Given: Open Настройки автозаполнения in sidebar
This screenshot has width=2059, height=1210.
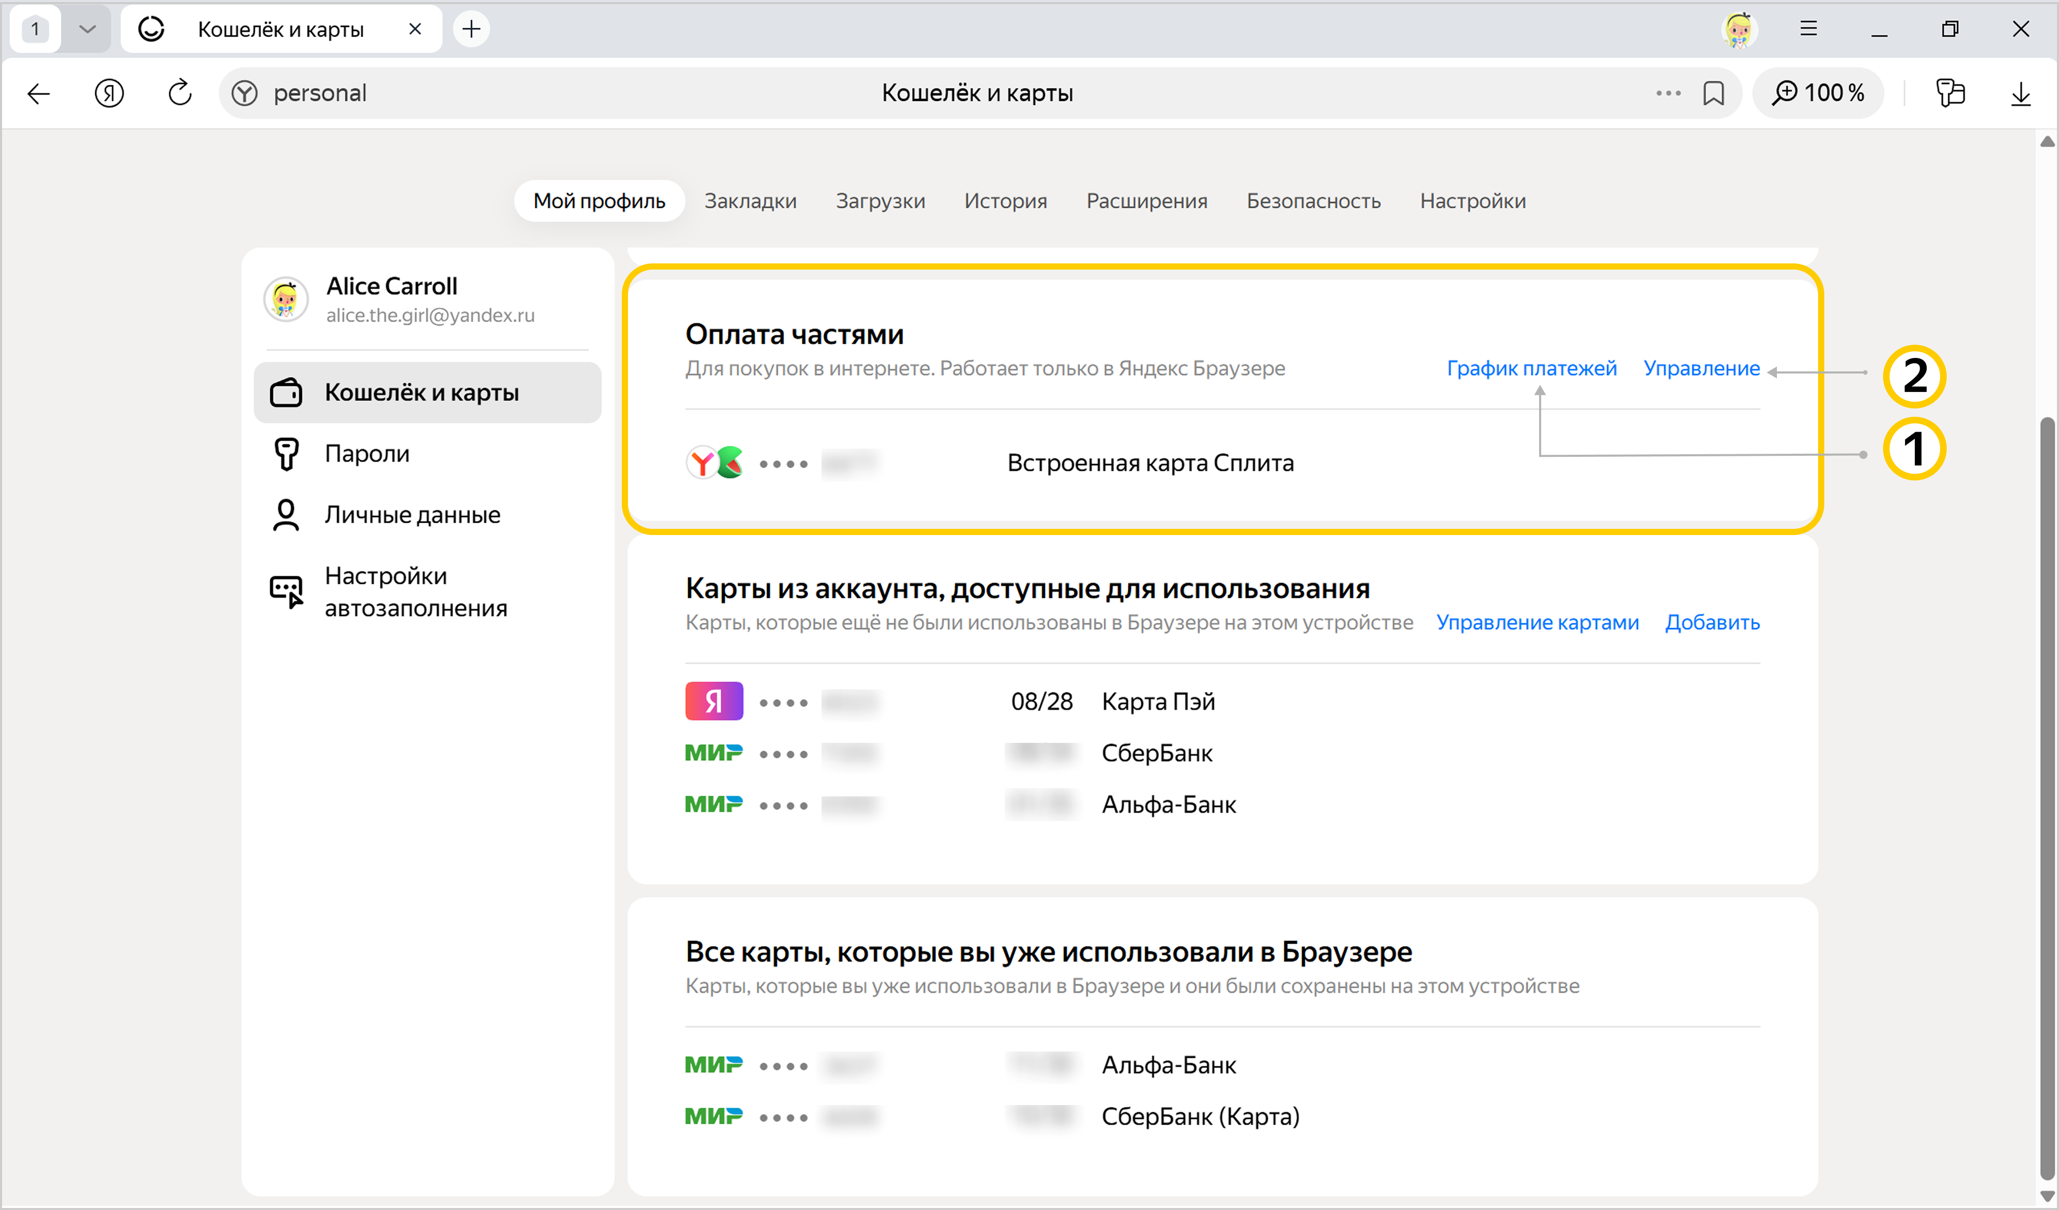Looking at the screenshot, I should pos(415,592).
